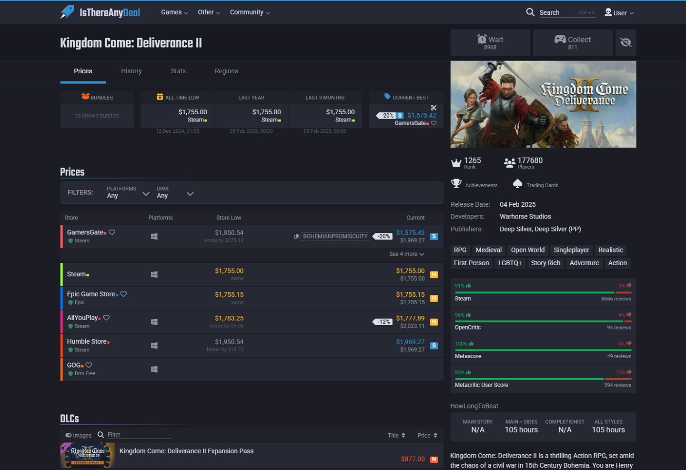Switch to the History tab
Viewport: 686px width, 470px height.
[131, 71]
